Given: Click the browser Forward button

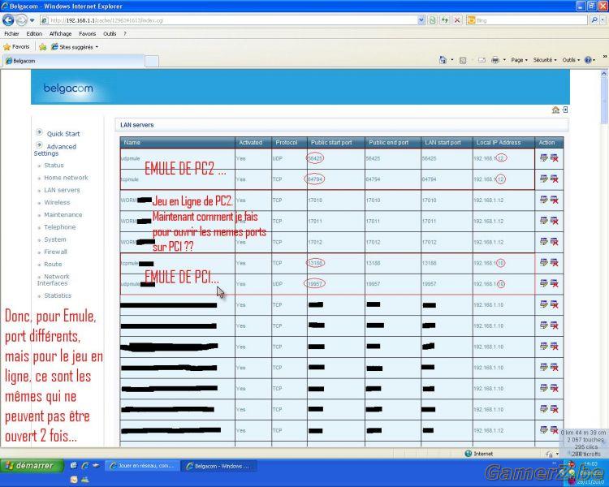Looking at the screenshot, I should 22,19.
